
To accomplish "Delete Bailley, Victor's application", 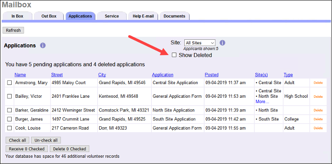I will 318,96.
